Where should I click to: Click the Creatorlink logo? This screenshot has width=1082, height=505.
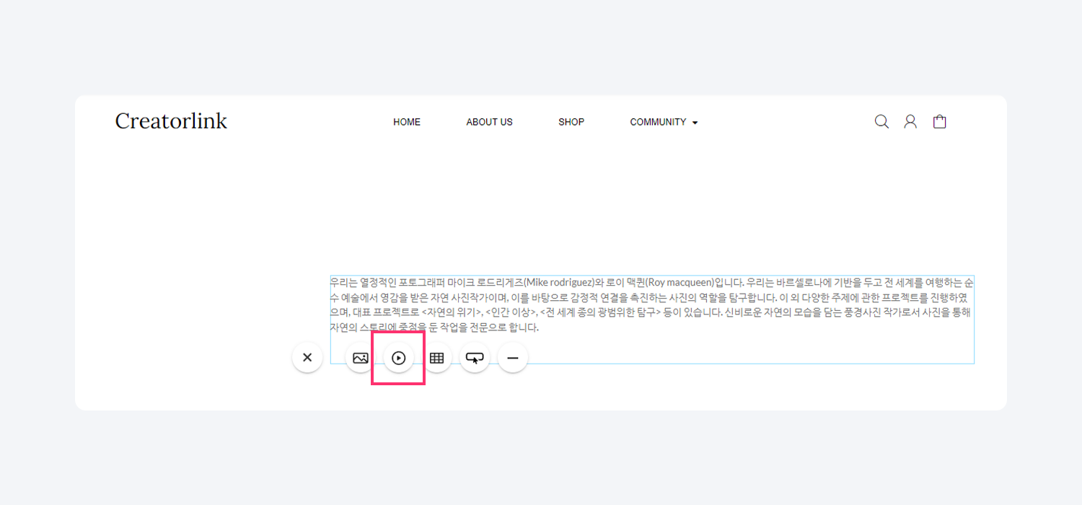tap(171, 121)
